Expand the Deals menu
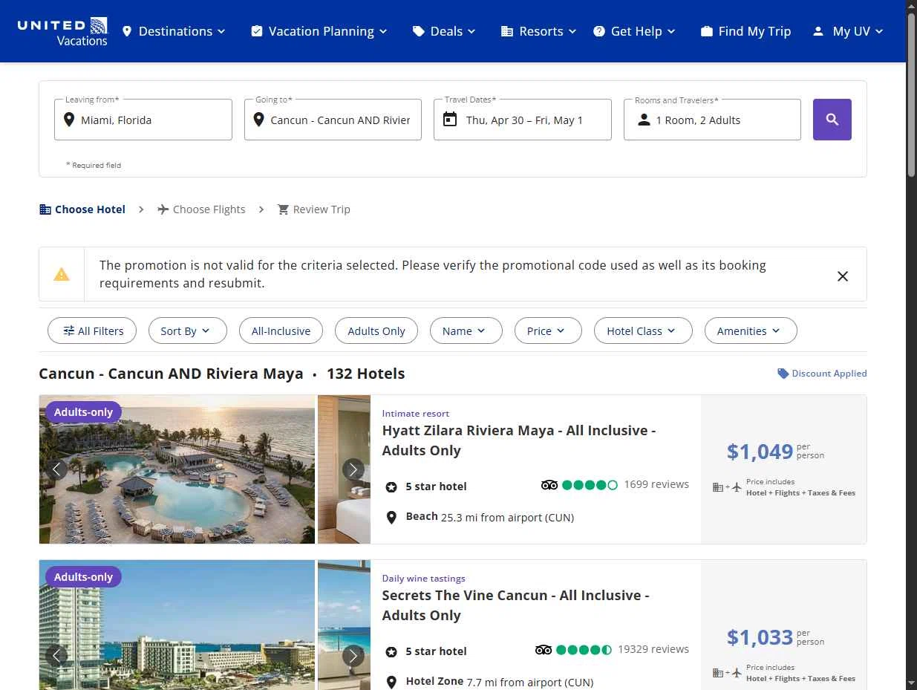Viewport: 917px width, 690px height. pos(445,31)
